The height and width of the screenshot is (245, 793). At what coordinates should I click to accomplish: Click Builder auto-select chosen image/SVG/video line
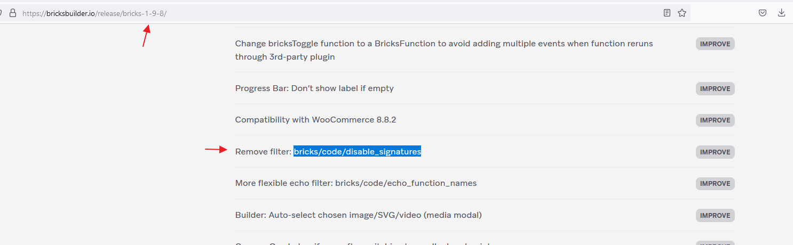359,215
